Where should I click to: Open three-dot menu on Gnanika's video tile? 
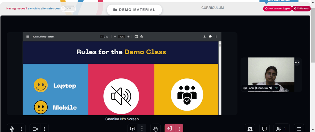[x=297, y=63]
